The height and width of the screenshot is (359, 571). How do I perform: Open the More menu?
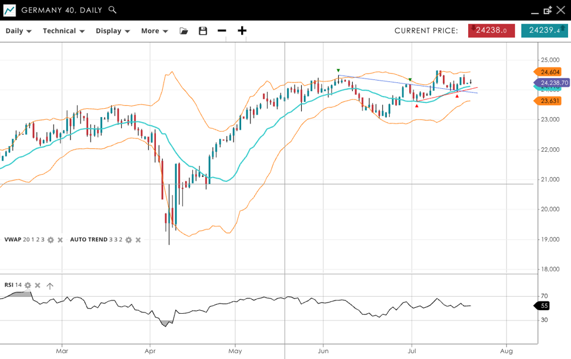coord(154,31)
